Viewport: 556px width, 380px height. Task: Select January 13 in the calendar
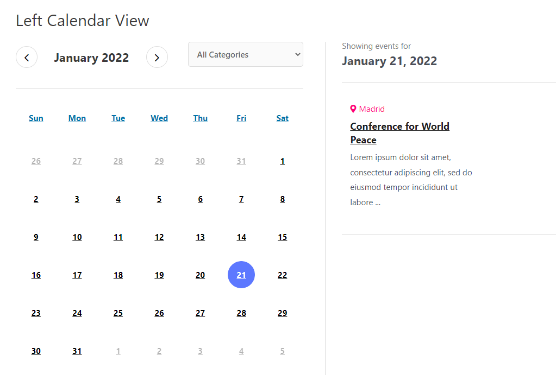click(x=201, y=237)
